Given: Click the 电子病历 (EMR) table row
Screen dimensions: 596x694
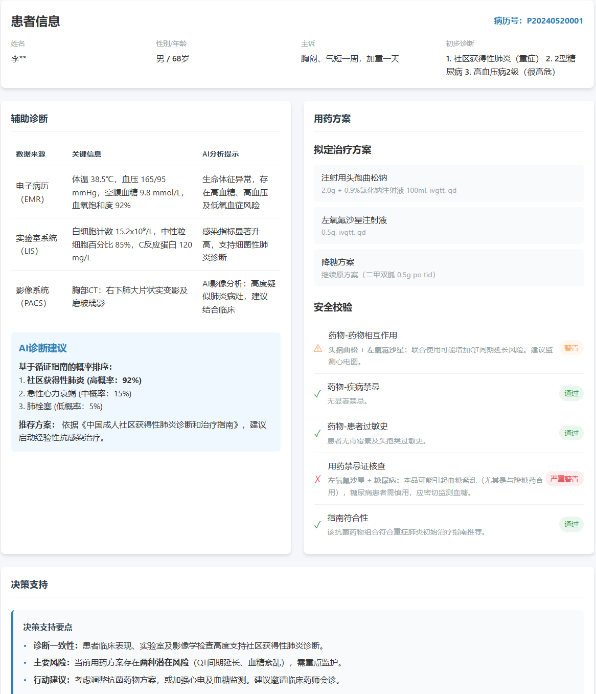Looking at the screenshot, I should tap(146, 192).
